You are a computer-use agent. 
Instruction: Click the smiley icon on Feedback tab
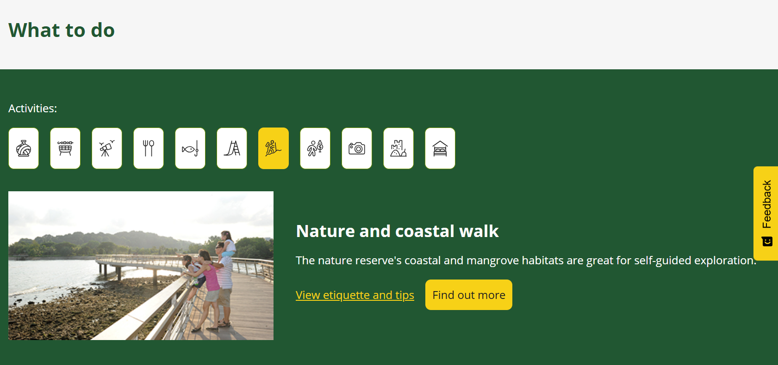tap(767, 242)
